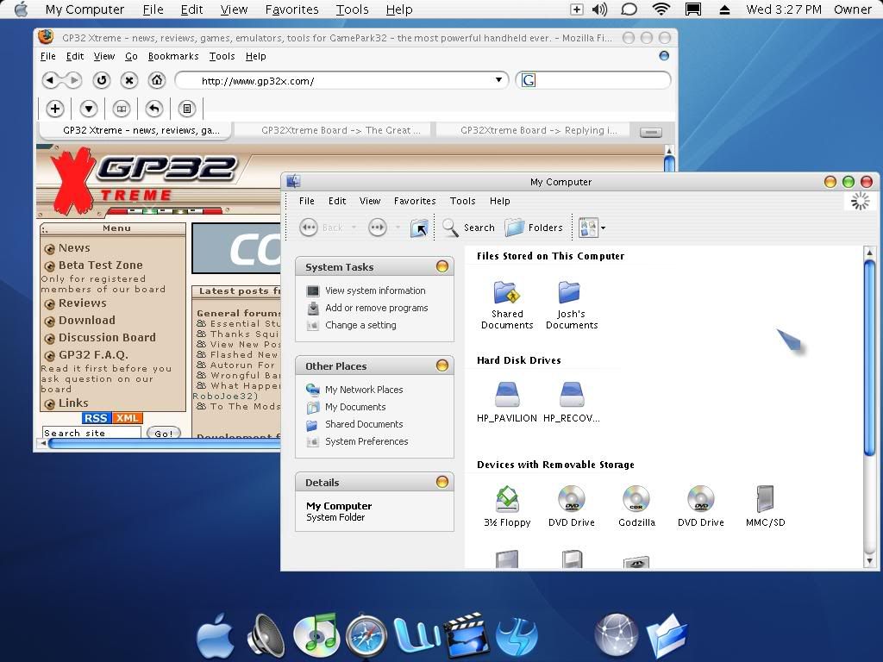This screenshot has width=883, height=662.
Task: Click Wi-Fi icon in top menu bar
Action: click(x=661, y=9)
